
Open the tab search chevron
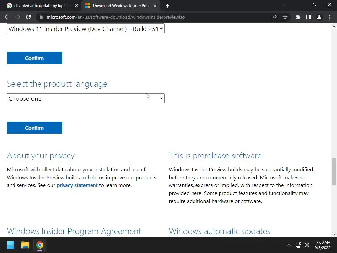pyautogui.click(x=284, y=5)
